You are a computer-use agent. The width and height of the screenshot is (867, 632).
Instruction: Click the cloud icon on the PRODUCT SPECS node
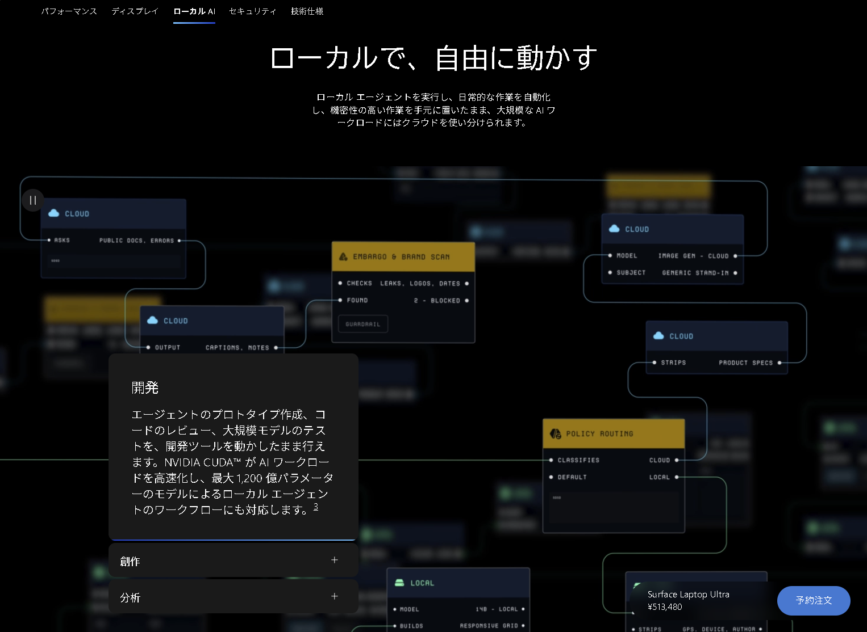[658, 336]
